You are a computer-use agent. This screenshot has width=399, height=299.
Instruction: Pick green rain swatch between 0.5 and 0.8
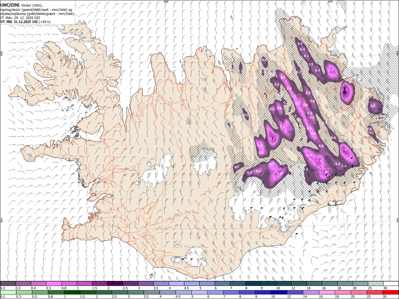(x=40, y=292)
